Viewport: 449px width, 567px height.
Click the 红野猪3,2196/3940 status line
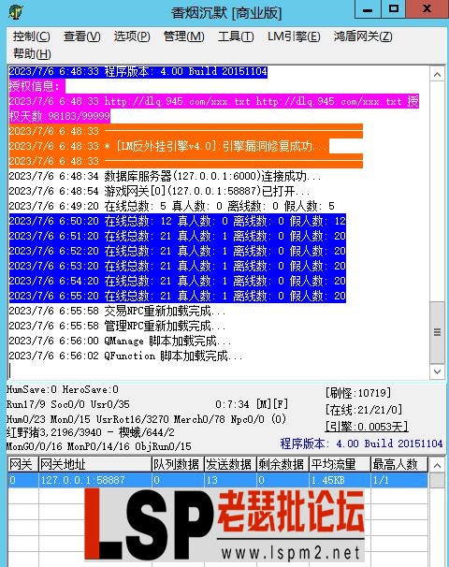click(91, 432)
